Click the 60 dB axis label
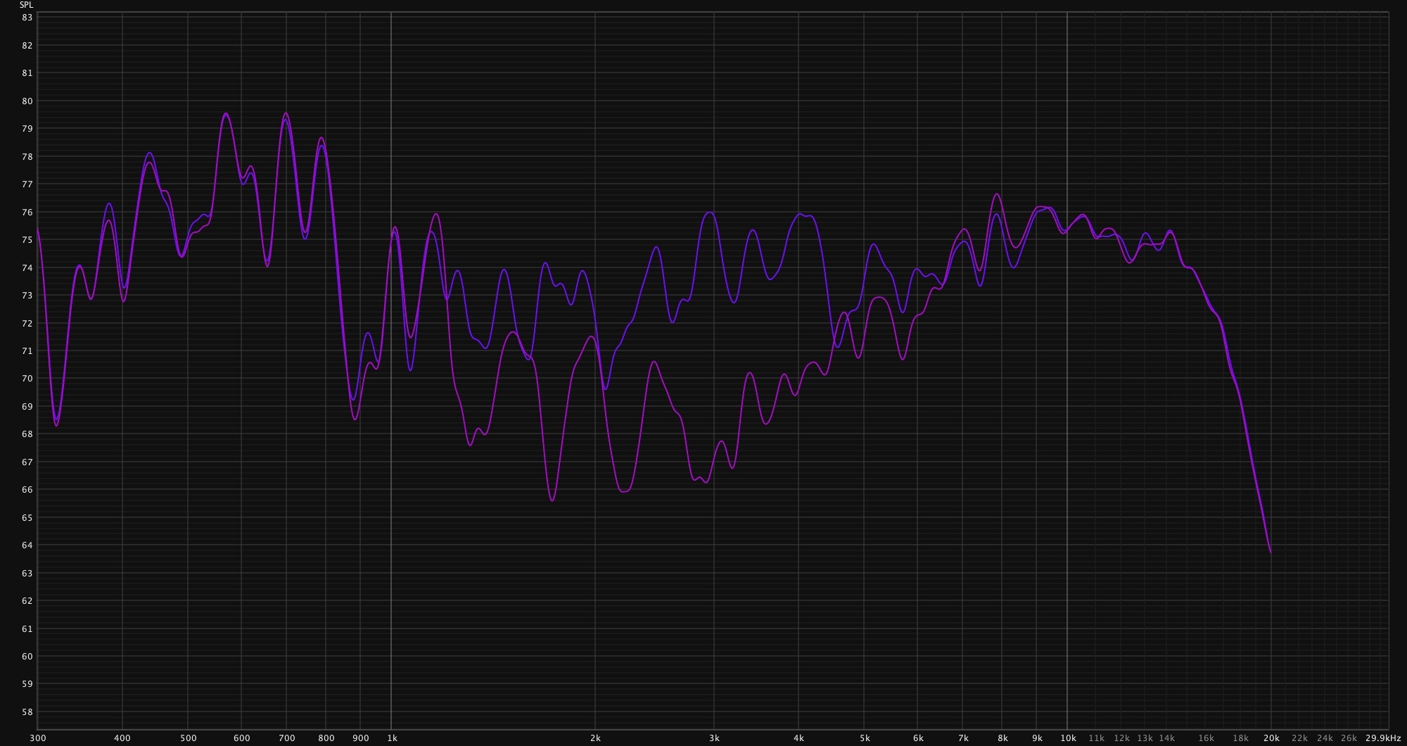This screenshot has height=746, width=1407. (x=27, y=657)
